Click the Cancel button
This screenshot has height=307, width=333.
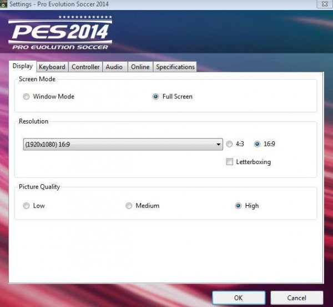coord(297,298)
